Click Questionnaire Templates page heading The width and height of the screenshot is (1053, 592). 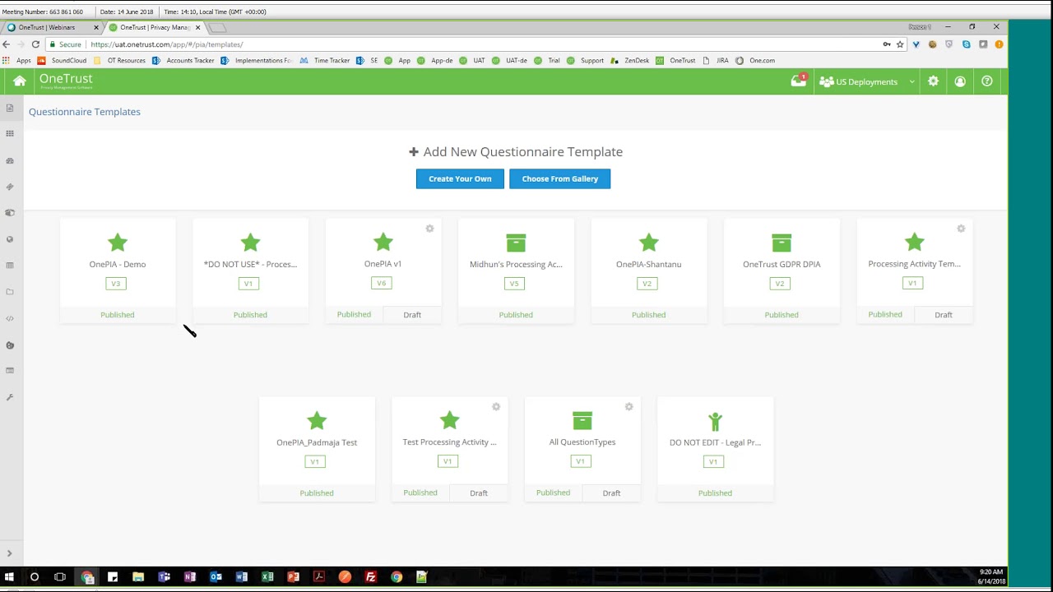point(85,112)
